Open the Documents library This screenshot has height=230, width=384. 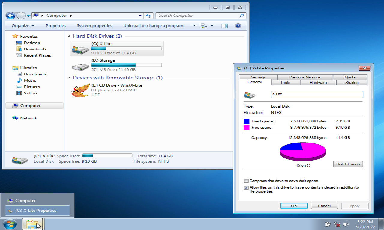pyautogui.click(x=35, y=74)
